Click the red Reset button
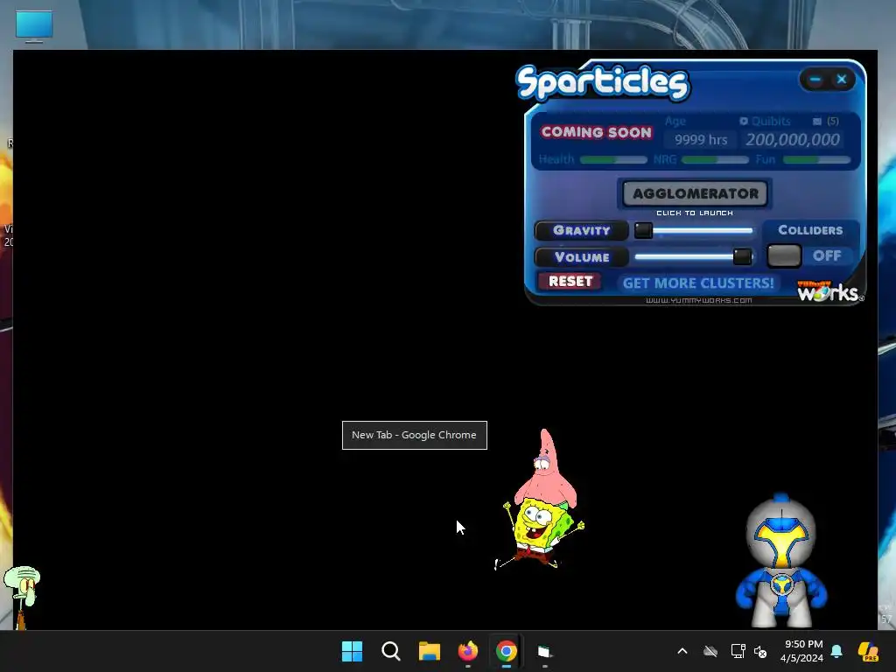 click(570, 281)
